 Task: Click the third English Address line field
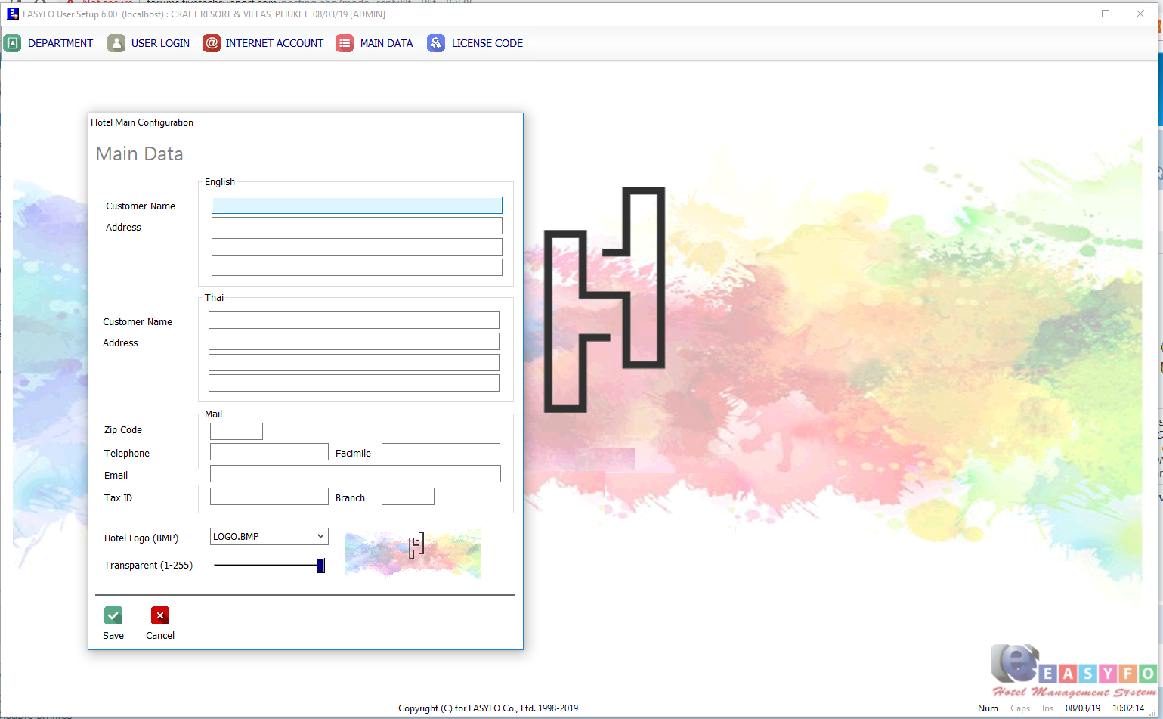coord(357,267)
